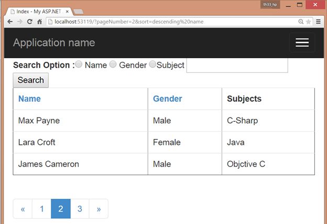The width and height of the screenshot is (327, 224).
Task: Open the Chrome menu icon
Action: pos(318,22)
